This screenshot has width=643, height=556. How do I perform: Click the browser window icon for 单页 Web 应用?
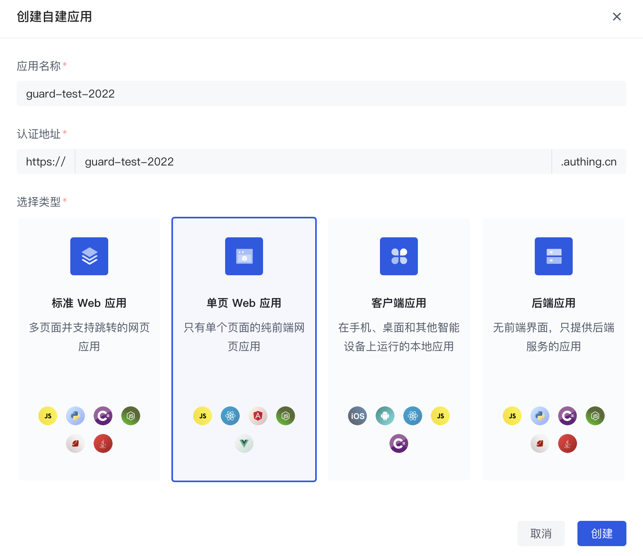coord(244,256)
